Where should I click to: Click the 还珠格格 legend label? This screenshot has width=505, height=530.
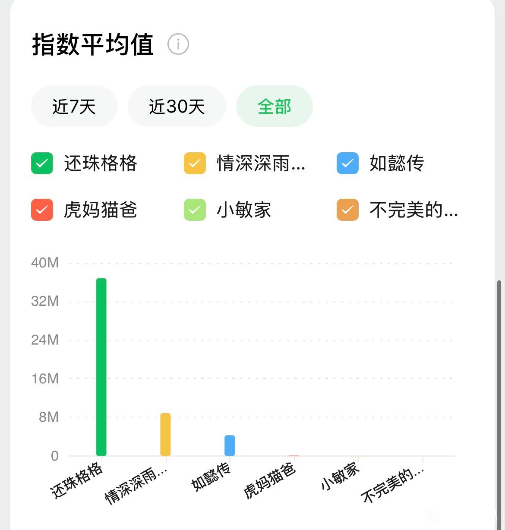click(101, 163)
